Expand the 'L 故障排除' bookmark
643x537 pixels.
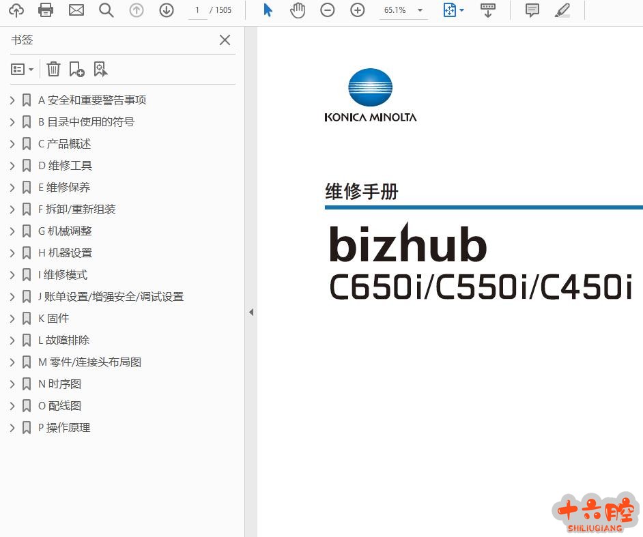12,340
